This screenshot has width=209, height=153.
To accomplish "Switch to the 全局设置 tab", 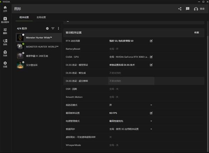I will (x=41, y=17).
